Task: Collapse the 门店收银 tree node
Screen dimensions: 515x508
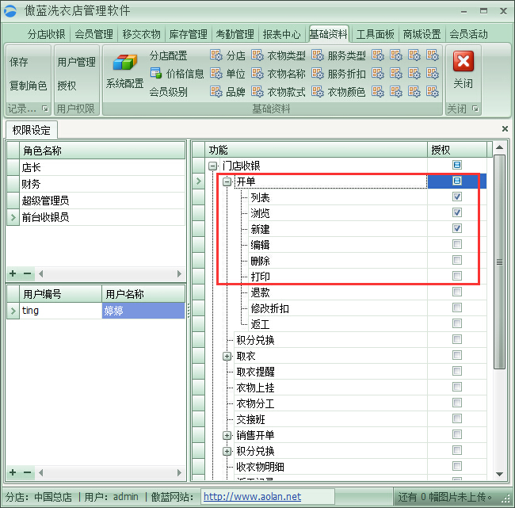Action: pos(212,166)
